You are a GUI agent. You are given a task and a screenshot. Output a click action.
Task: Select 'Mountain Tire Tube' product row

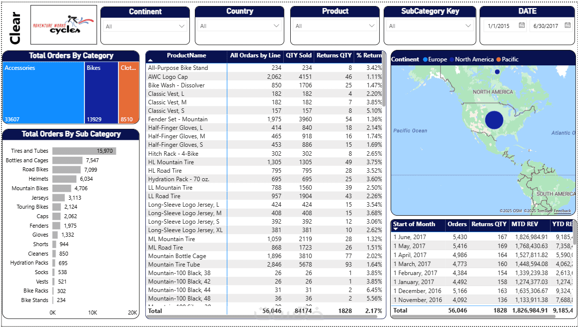pyautogui.click(x=264, y=265)
